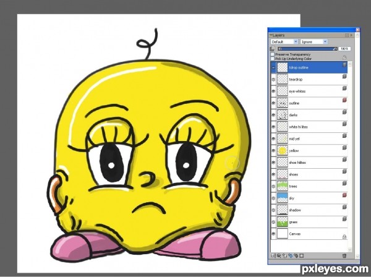Click the layer list scroll up arrow

pyautogui.click(x=350, y=64)
